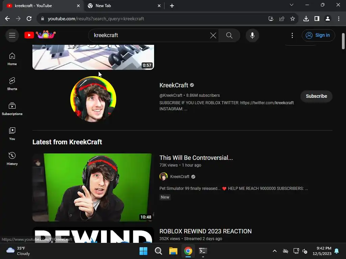Open Terminal from taskbar
Viewport: 346px width, 259px height.
(x=203, y=251)
